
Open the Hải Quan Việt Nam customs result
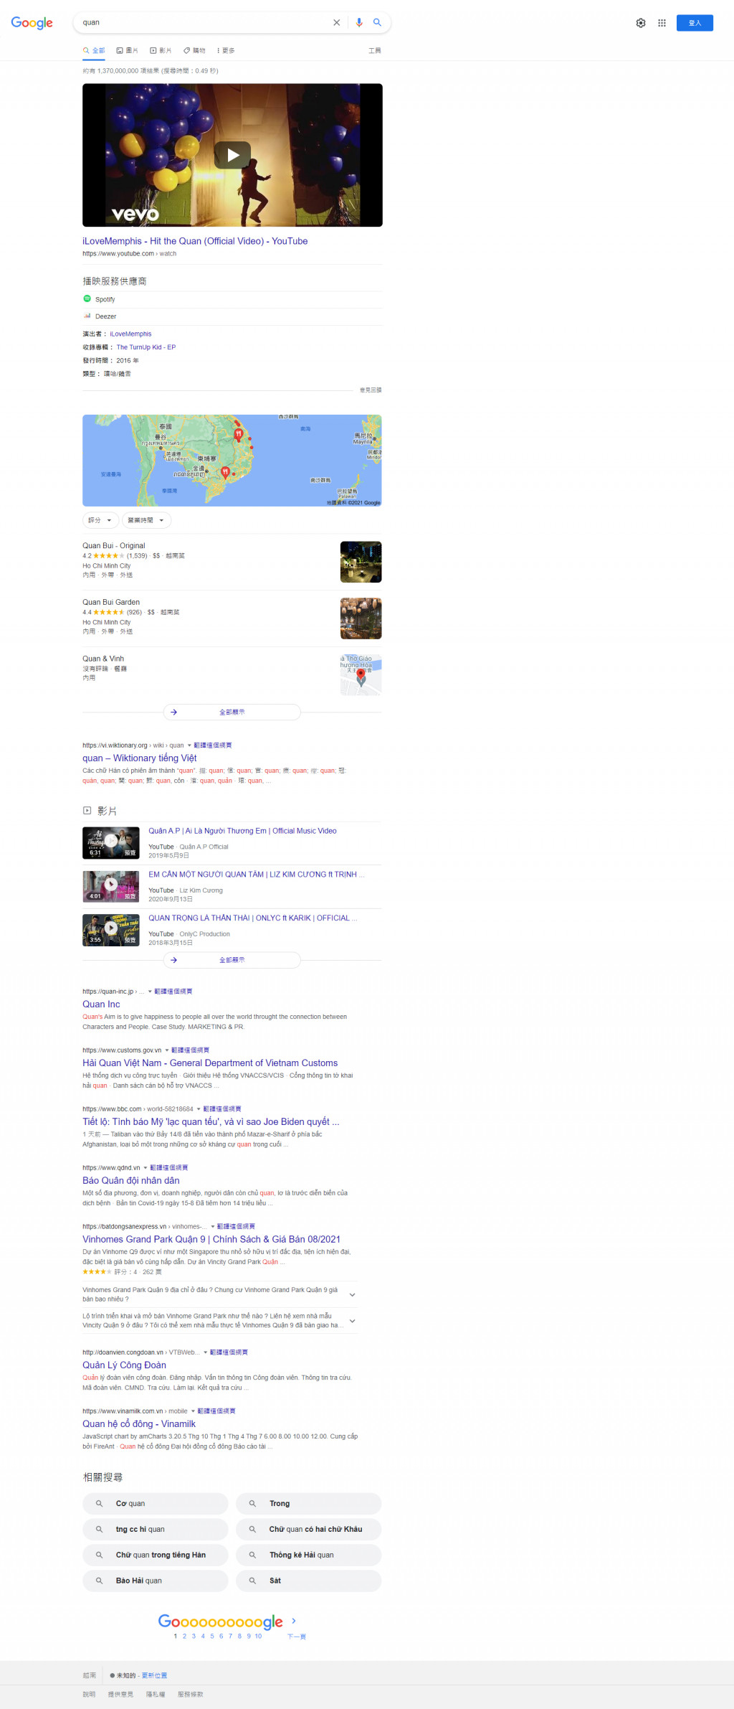click(210, 1063)
